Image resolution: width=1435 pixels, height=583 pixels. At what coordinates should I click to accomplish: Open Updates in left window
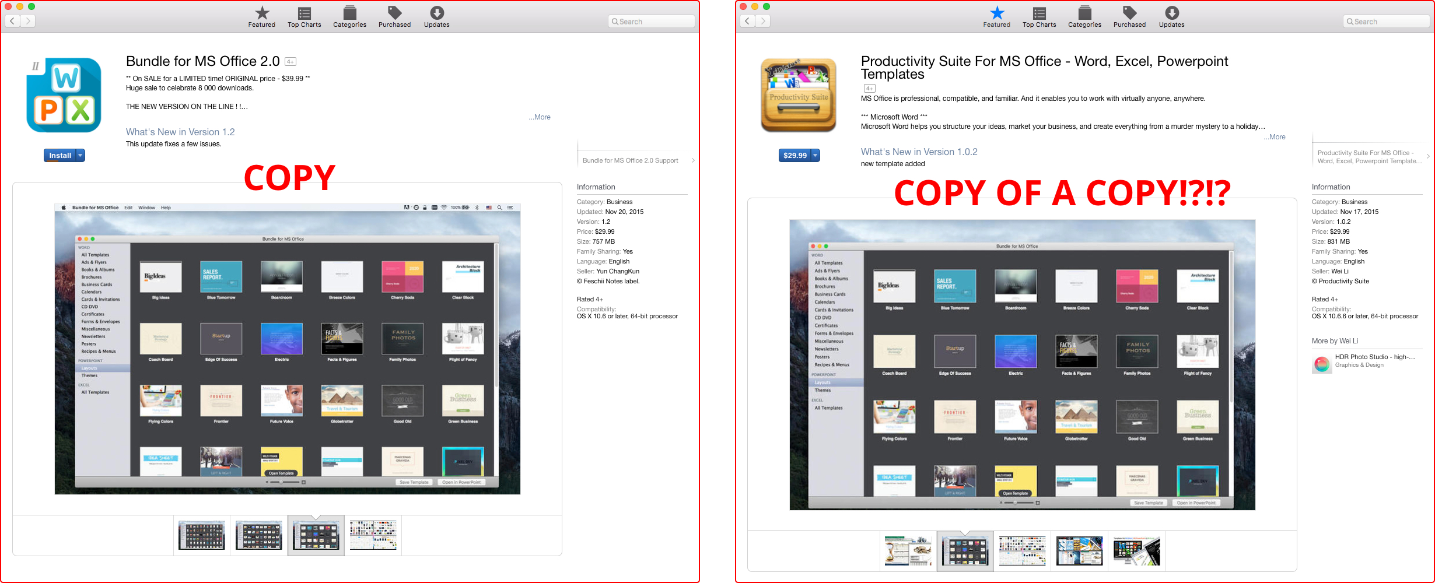pyautogui.click(x=437, y=17)
